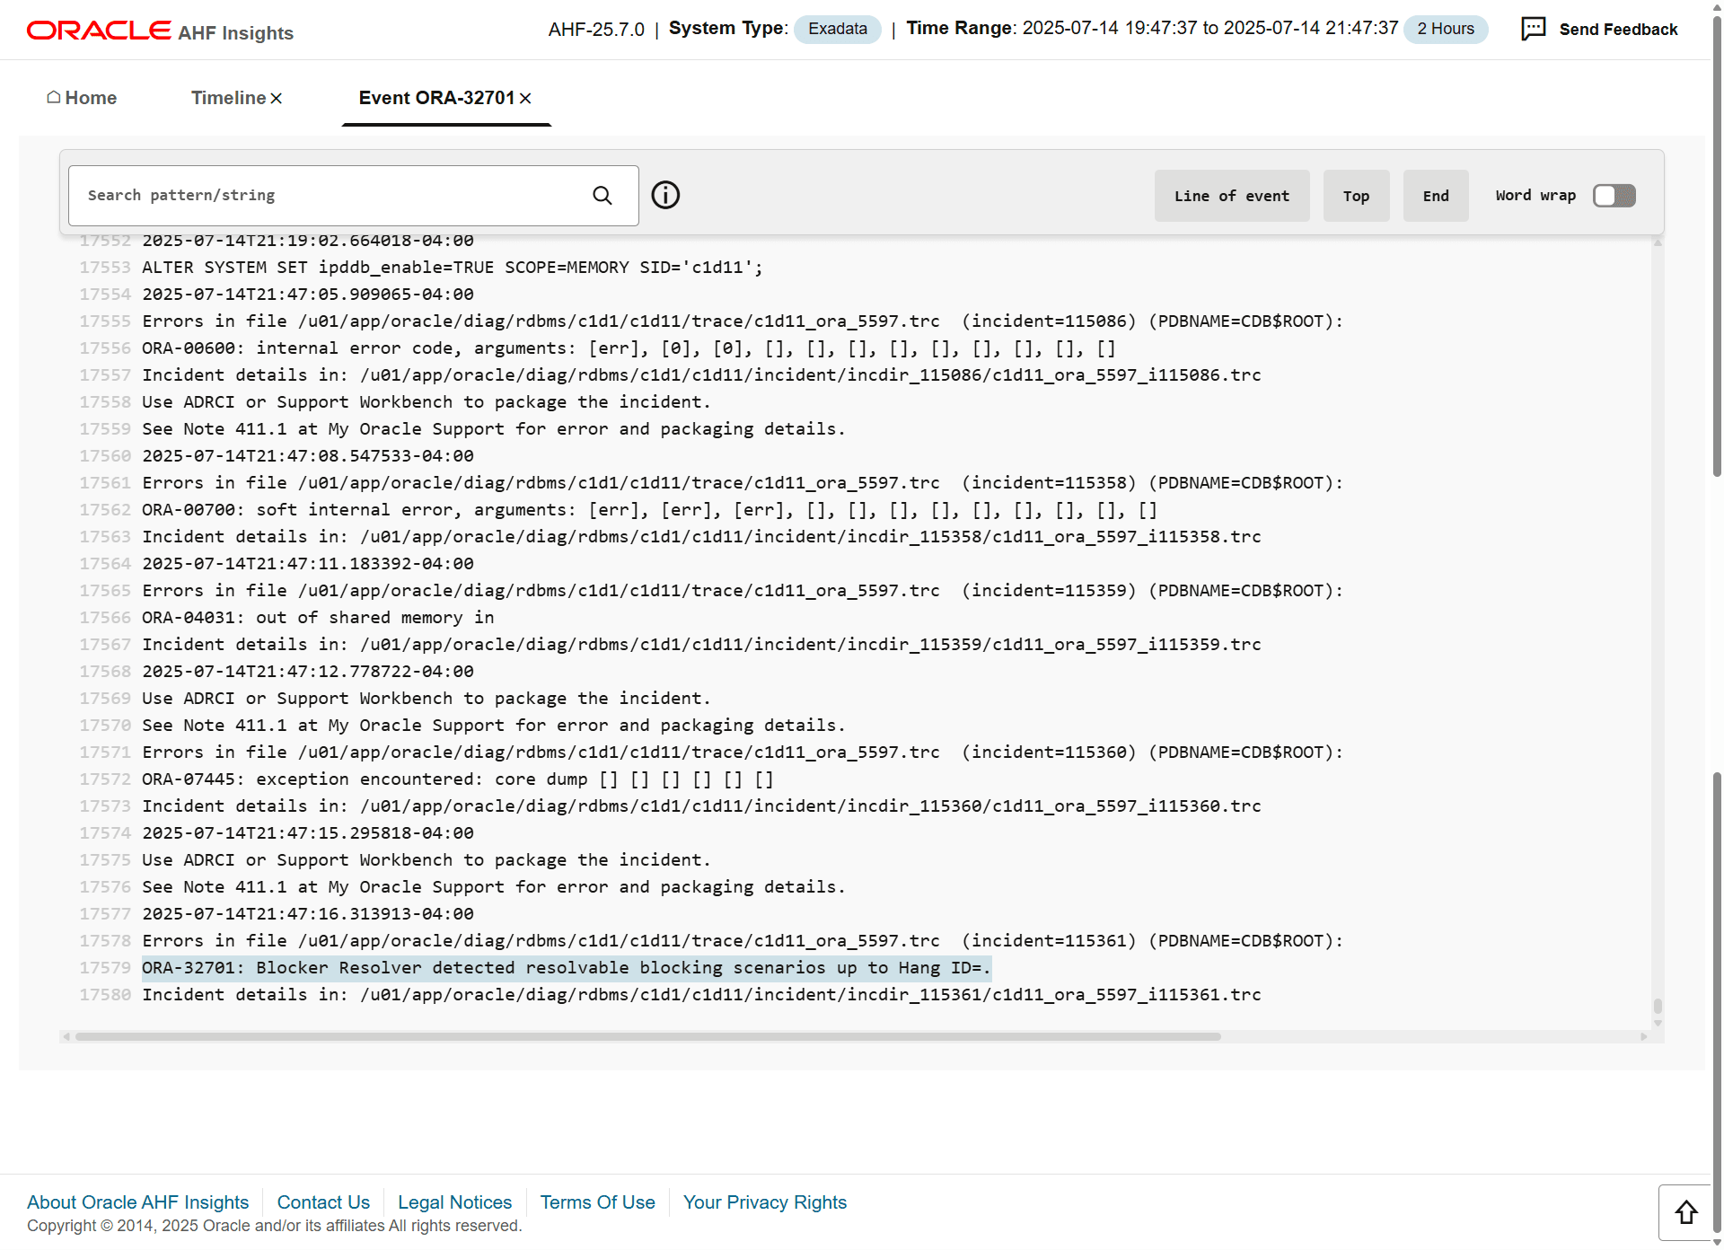Click the Exadata system type badge
The height and width of the screenshot is (1250, 1724).
tap(838, 29)
